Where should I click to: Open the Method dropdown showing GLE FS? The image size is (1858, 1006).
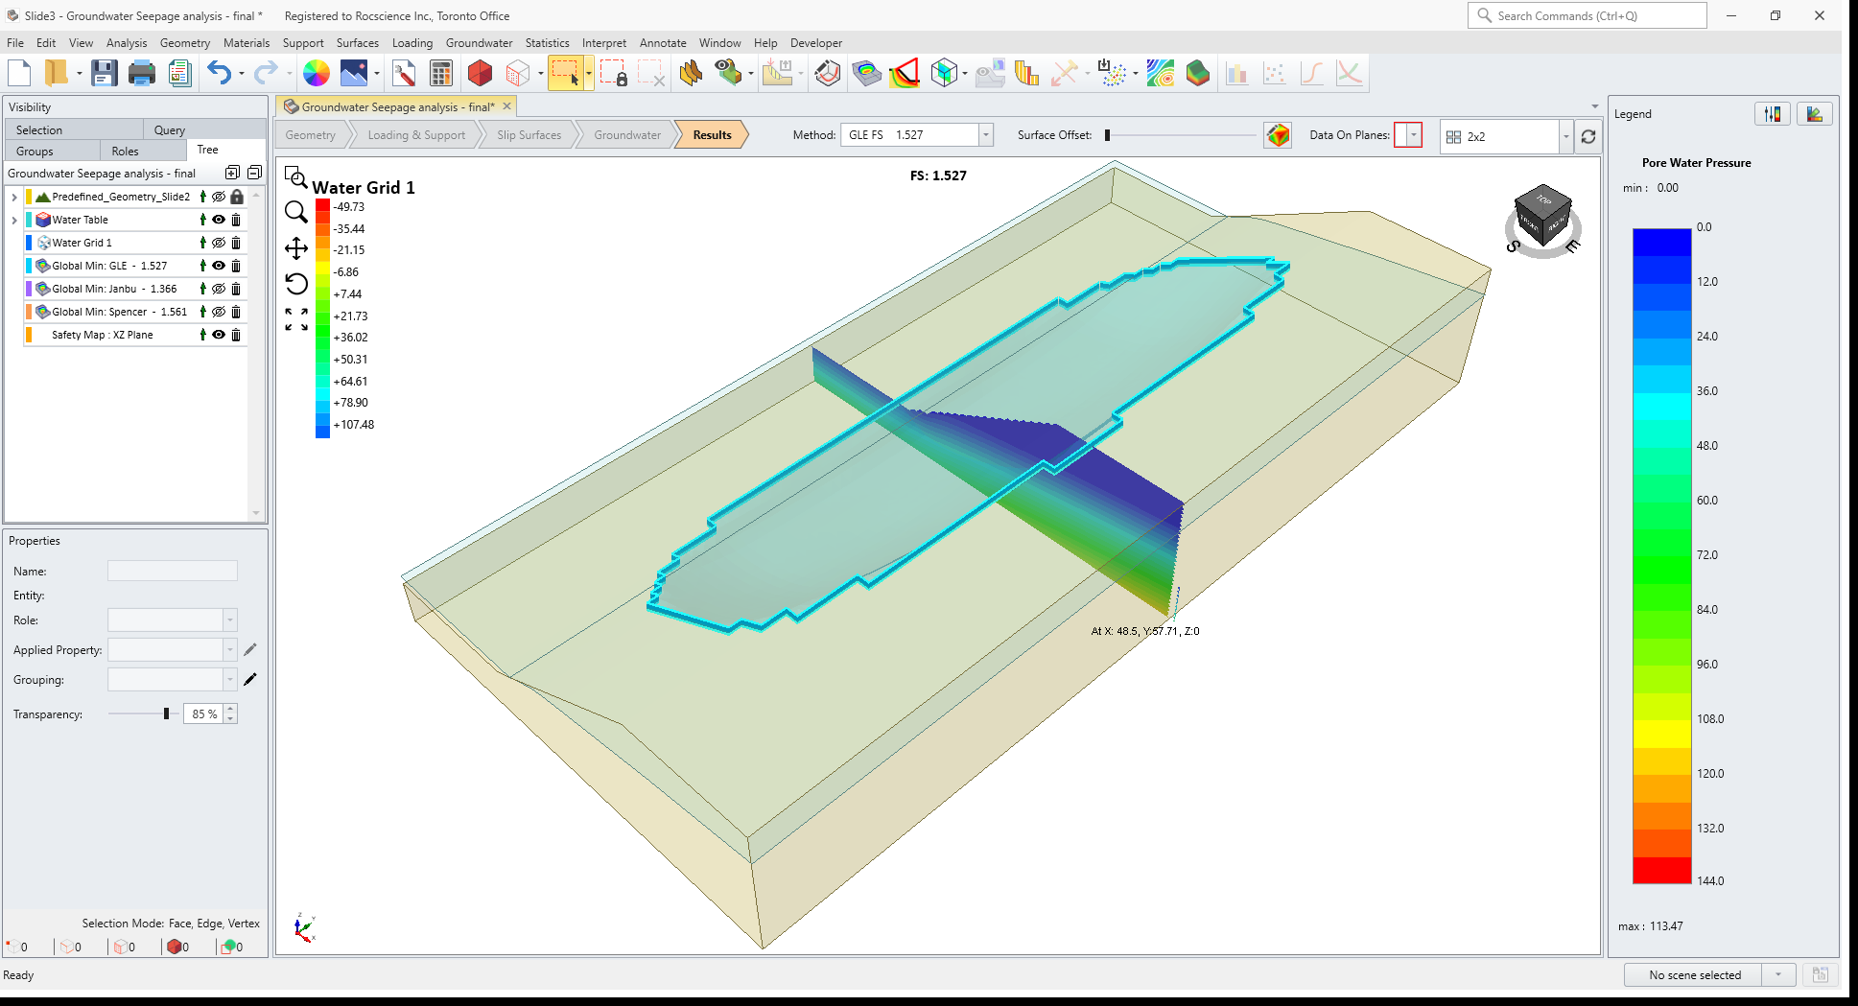pos(985,134)
